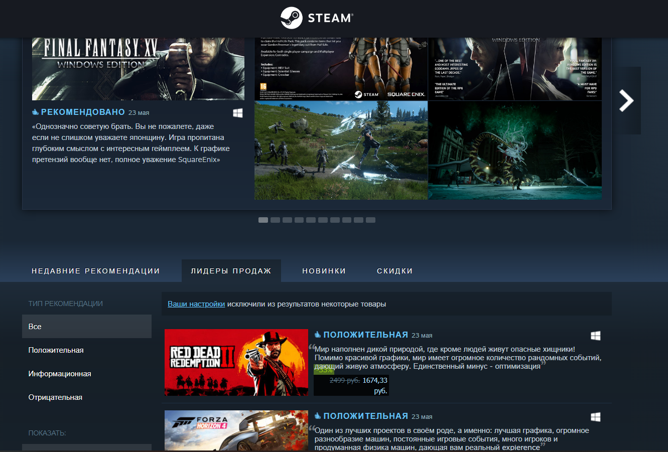Click the РЕКОМЕНДОВАНО review label
668x452 pixels.
pyautogui.click(x=83, y=112)
